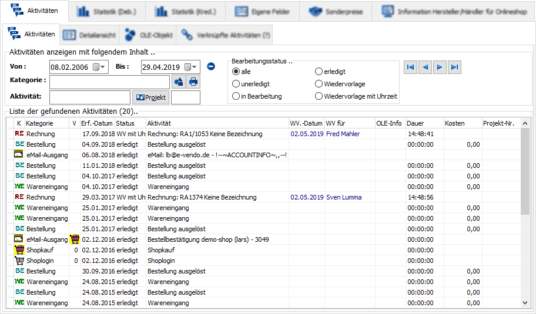This screenshot has width=536, height=314.
Task: Click the Projekt button
Action: [150, 97]
